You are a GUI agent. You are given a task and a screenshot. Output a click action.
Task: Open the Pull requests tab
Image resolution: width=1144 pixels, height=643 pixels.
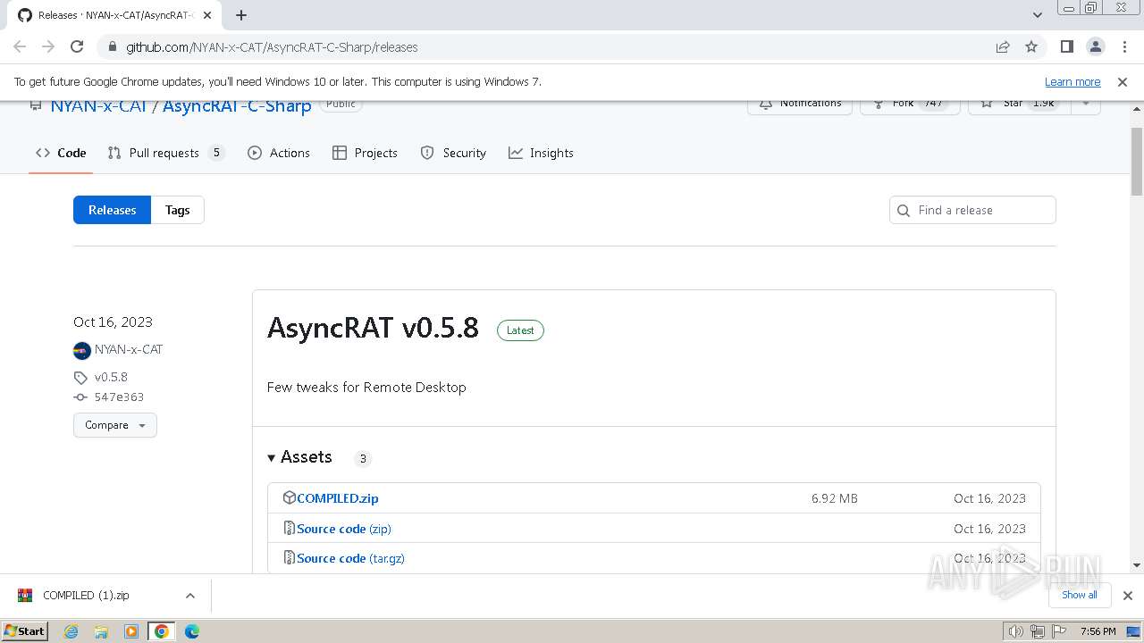coord(165,153)
